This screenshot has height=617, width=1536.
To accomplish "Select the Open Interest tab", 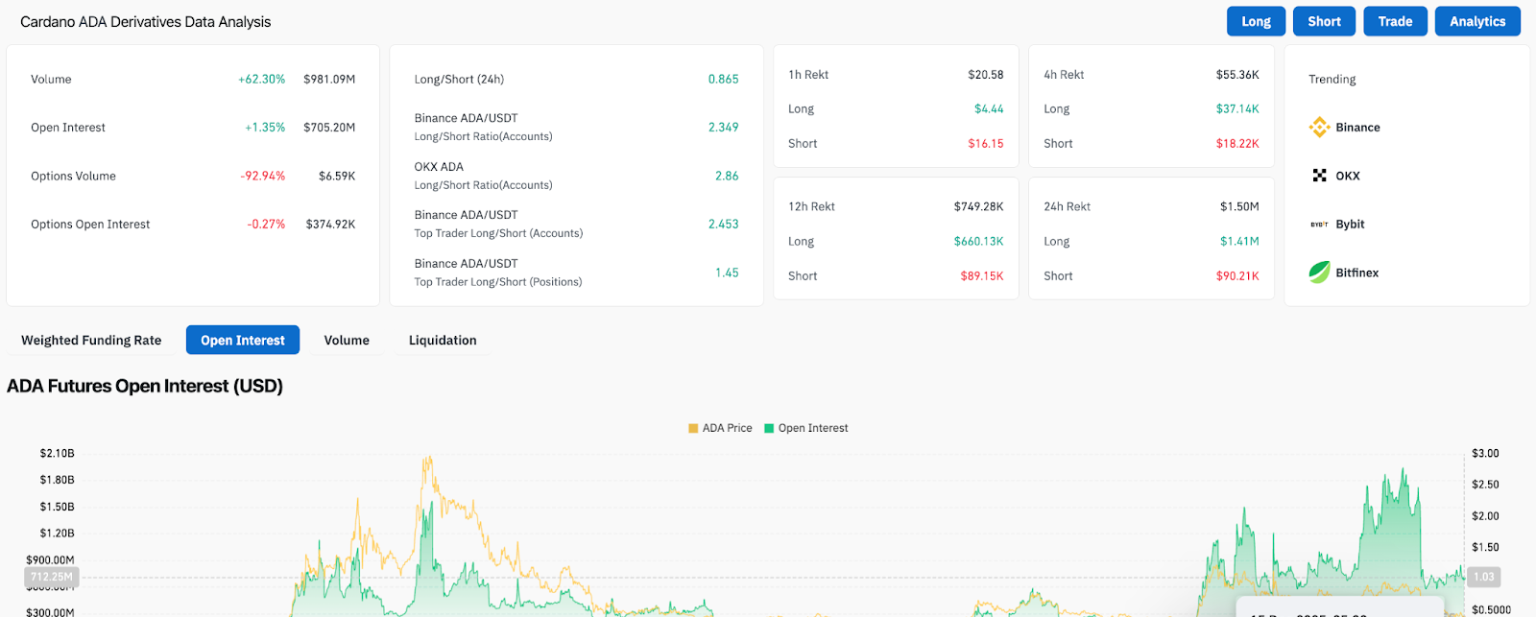I will 243,341.
